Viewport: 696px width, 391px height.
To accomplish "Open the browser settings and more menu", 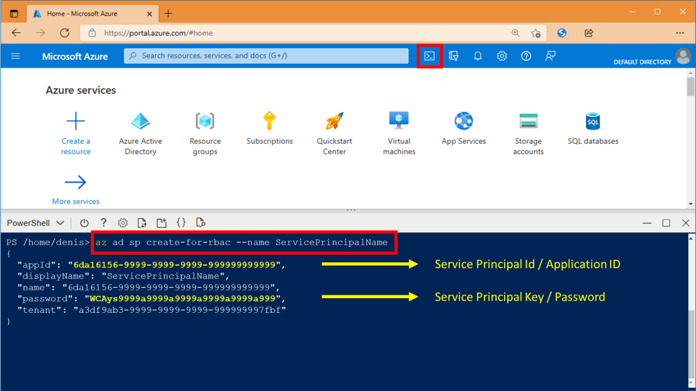I will (x=680, y=33).
